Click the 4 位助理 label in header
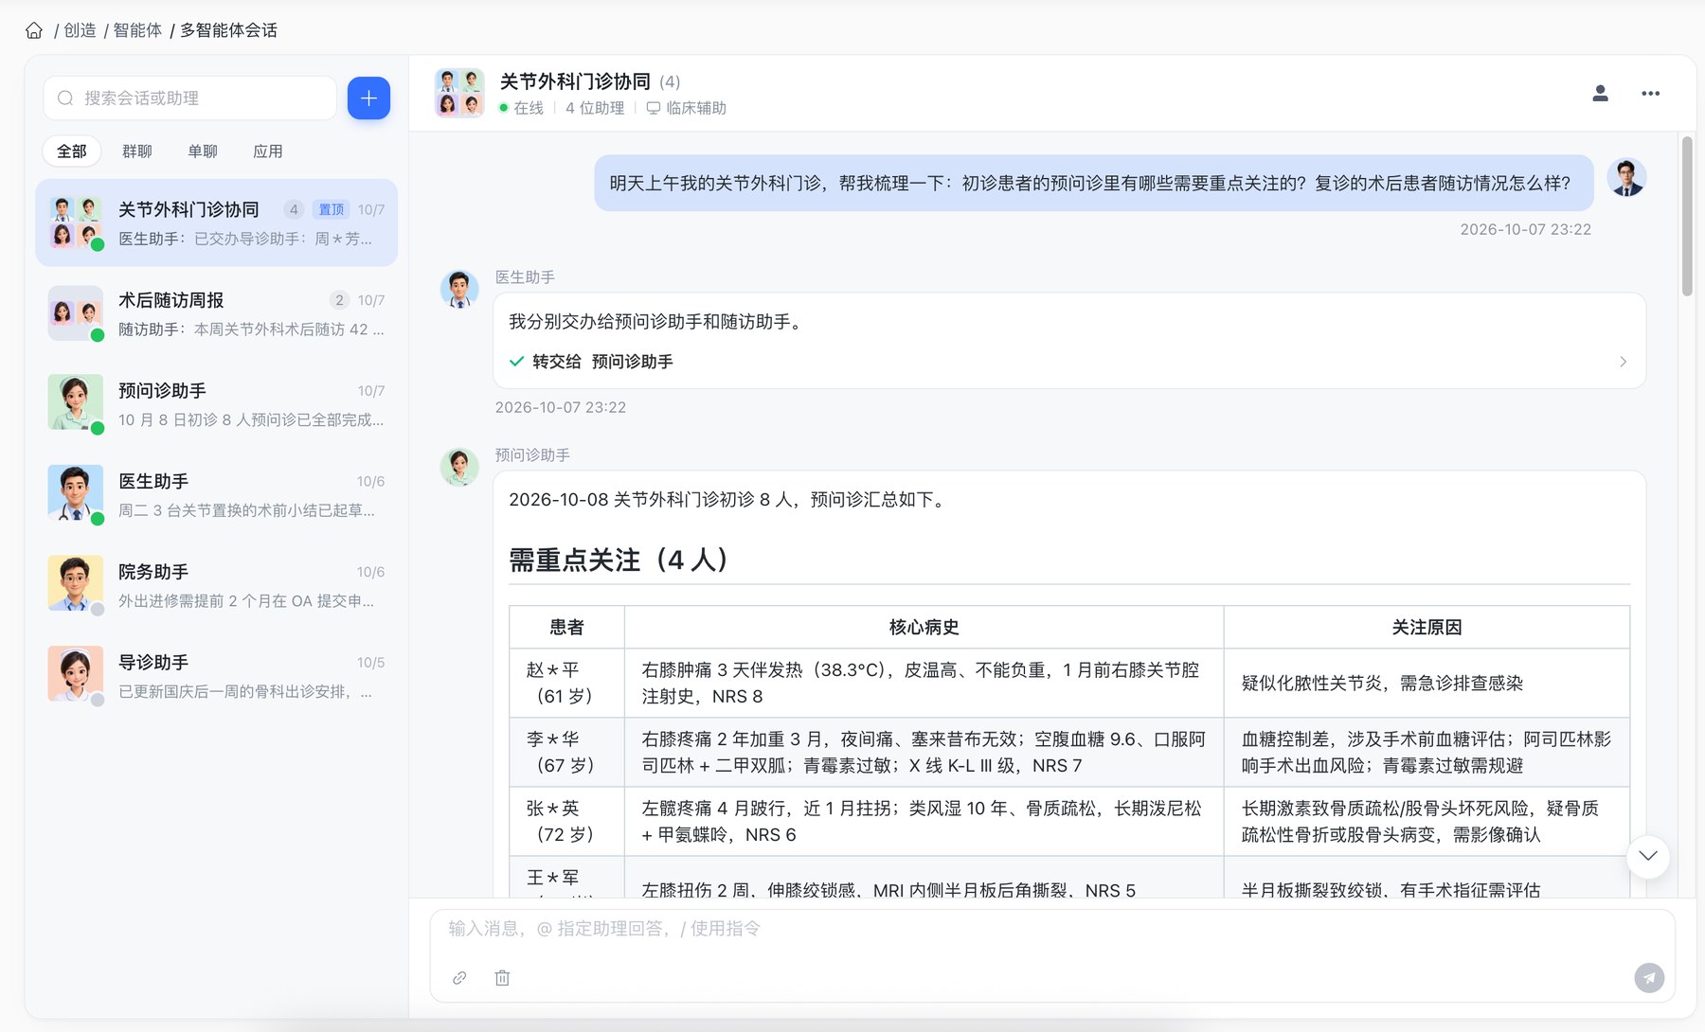 [x=595, y=108]
